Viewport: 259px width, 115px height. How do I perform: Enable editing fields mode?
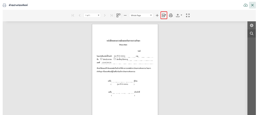pyautogui.click(x=164, y=15)
